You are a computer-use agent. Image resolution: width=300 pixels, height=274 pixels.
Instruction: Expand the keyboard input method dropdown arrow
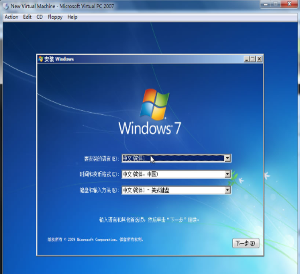tap(228, 190)
